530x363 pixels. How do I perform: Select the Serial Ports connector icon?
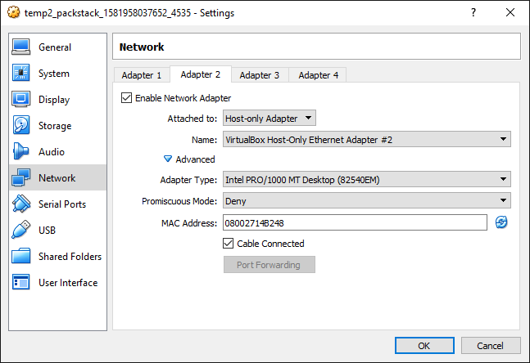[x=21, y=204]
